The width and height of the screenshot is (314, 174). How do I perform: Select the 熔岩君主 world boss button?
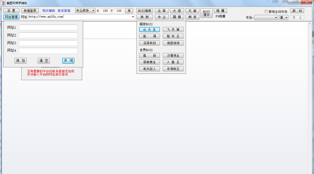(x=149, y=62)
